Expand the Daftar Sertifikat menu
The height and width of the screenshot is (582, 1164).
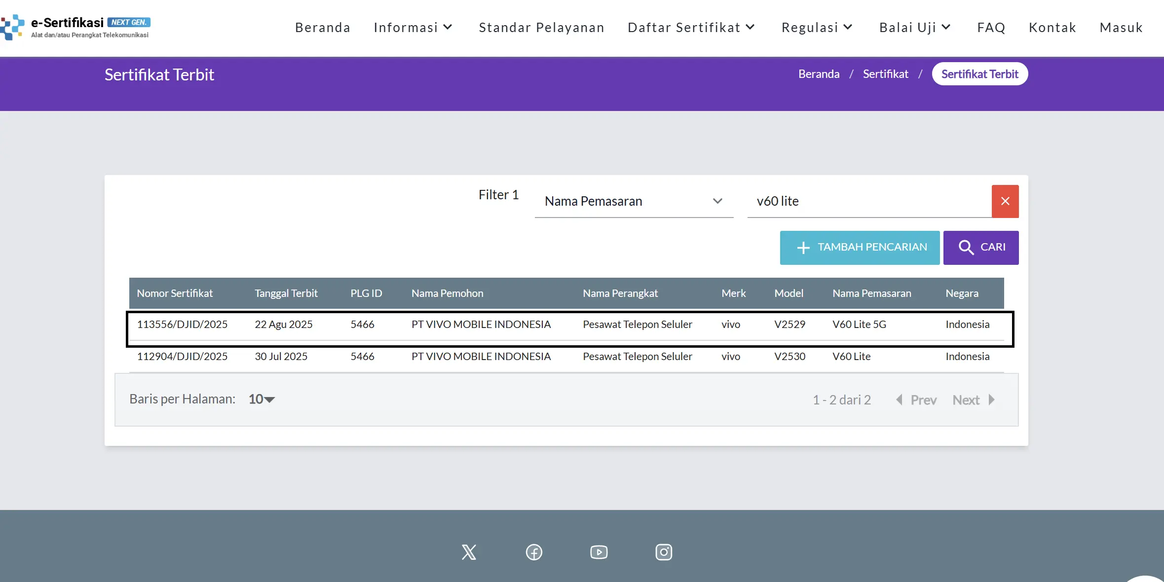[x=691, y=28]
